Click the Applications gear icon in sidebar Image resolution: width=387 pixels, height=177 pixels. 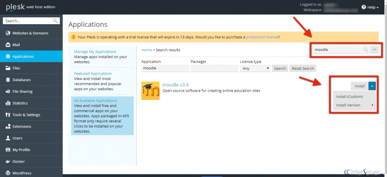click(8, 57)
